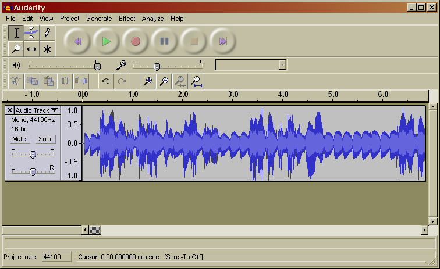This screenshot has width=440, height=269.
Task: Click the Paste clipboard icon
Action: 48,81
